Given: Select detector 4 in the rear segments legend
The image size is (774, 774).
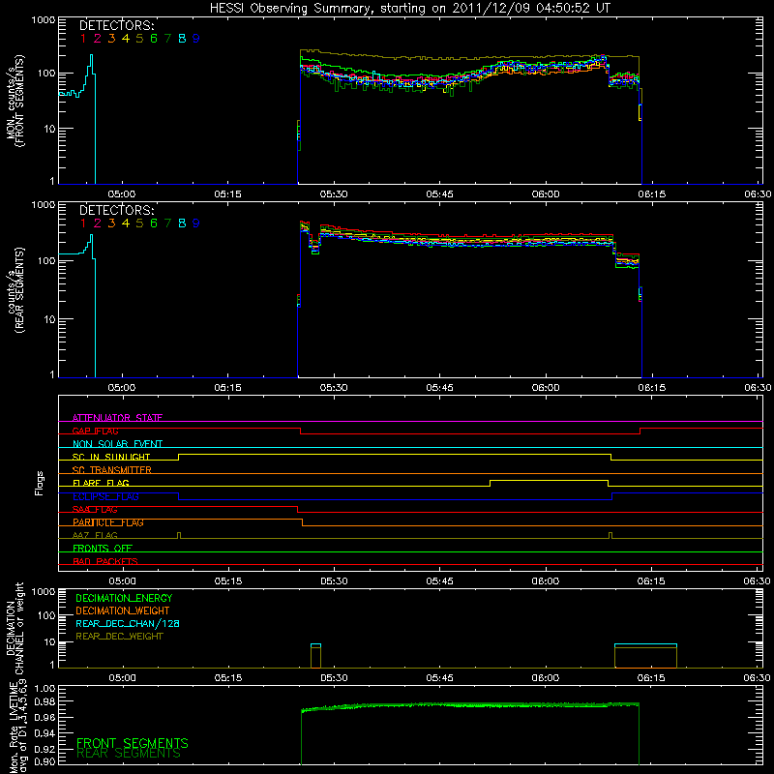Looking at the screenshot, I should tap(126, 223).
